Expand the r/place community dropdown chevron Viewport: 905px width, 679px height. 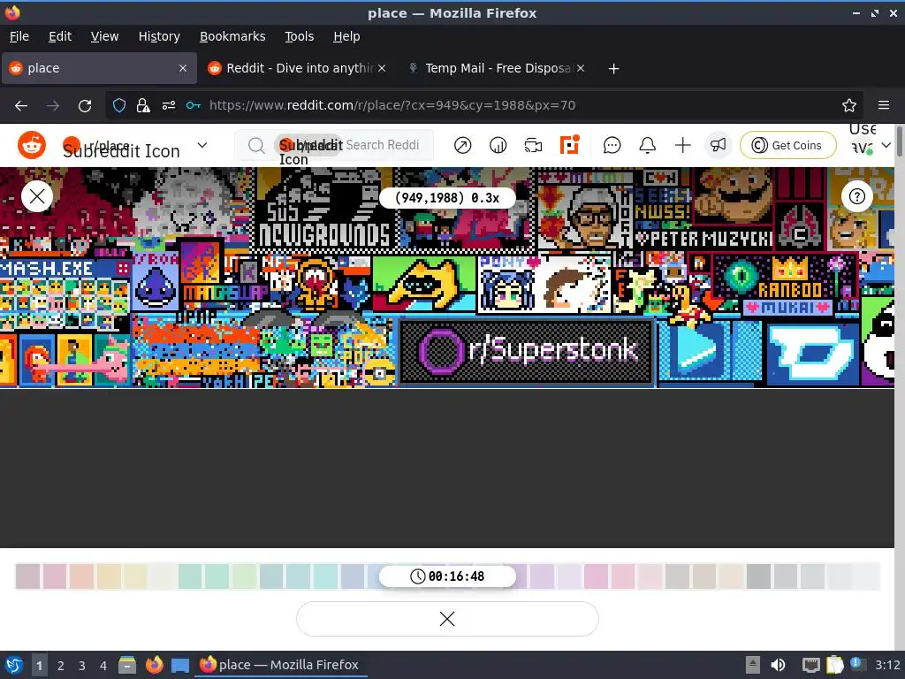[x=202, y=145]
